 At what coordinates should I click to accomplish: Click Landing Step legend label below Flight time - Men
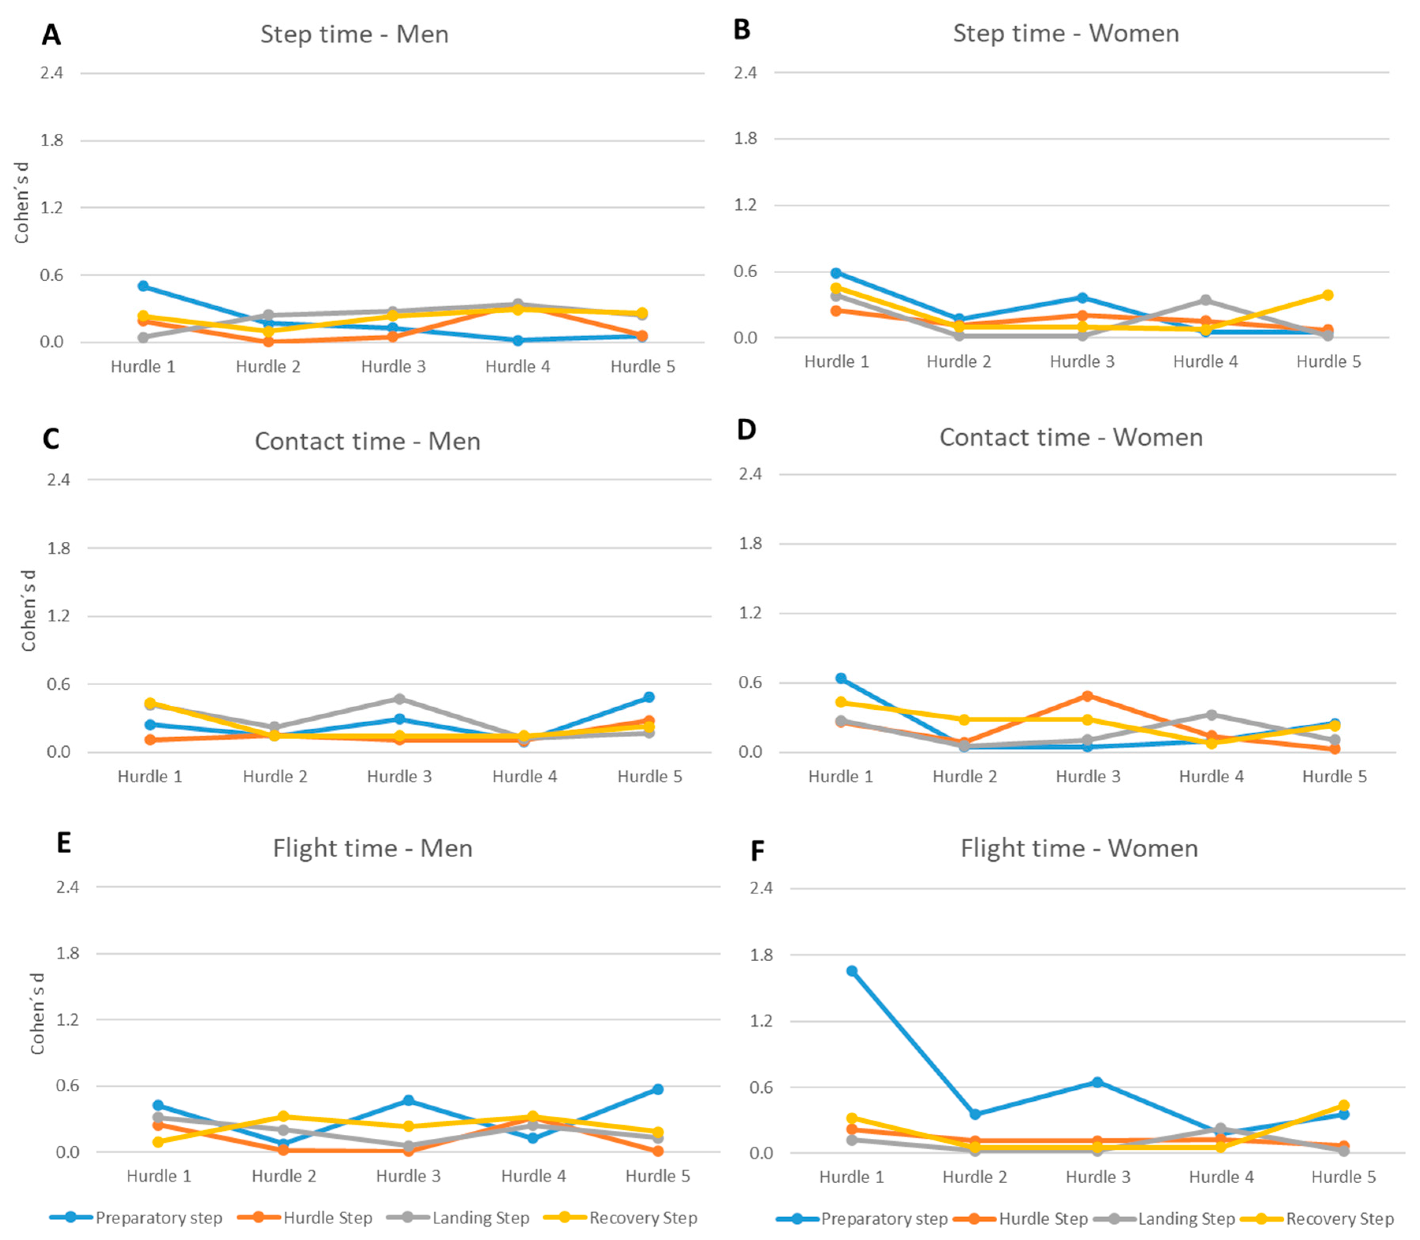480,1218
